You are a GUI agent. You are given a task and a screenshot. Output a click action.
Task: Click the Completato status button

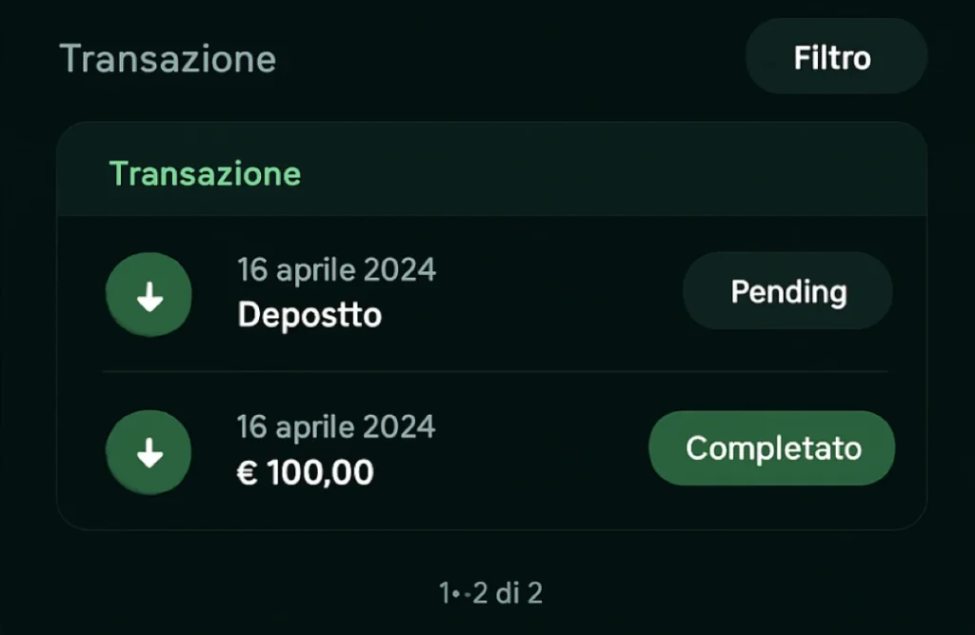(771, 447)
